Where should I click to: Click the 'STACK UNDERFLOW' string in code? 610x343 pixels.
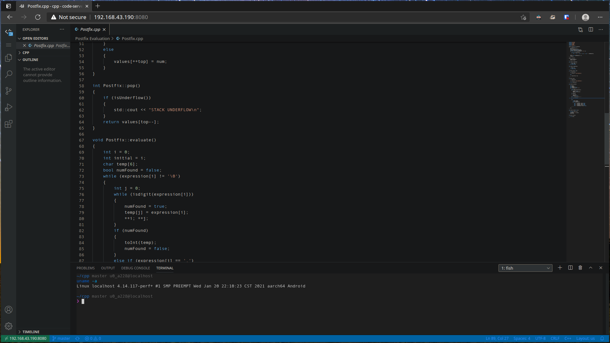(x=174, y=110)
